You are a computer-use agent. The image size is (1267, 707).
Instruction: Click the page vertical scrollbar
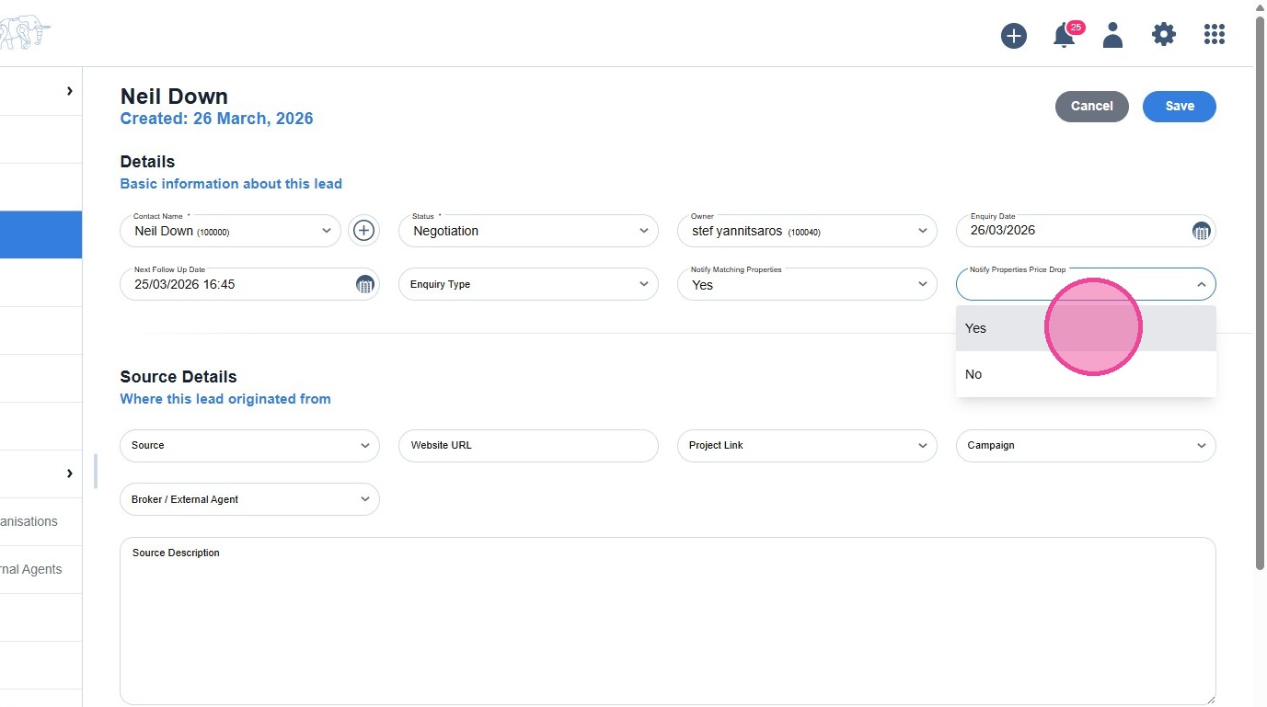click(x=1260, y=294)
